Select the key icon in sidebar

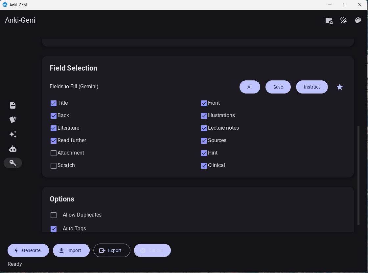[x=13, y=163]
